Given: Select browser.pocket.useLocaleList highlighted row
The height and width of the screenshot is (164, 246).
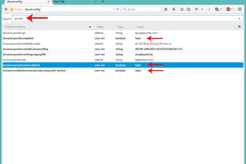Looking at the screenshot, I should pyautogui.click(x=123, y=65).
